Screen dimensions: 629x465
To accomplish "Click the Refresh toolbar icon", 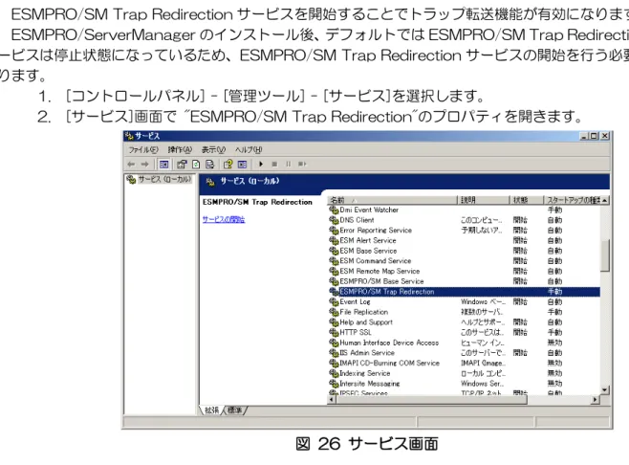I will coord(196,164).
